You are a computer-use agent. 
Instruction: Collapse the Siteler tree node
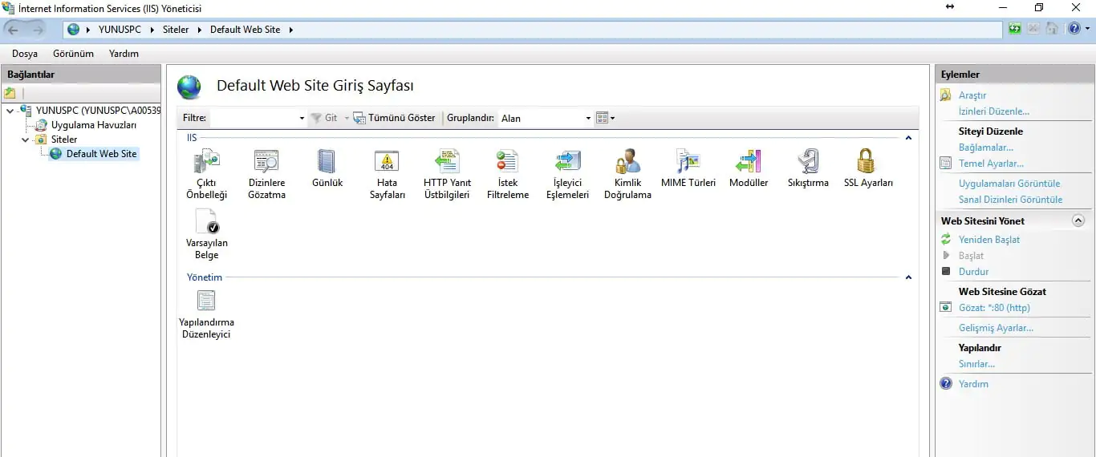click(x=26, y=140)
